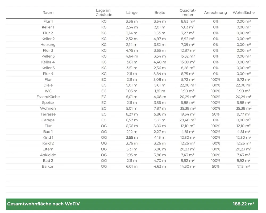This screenshot has width=266, height=213.
Task: Select the Diele room name cell
Action: (48, 85)
